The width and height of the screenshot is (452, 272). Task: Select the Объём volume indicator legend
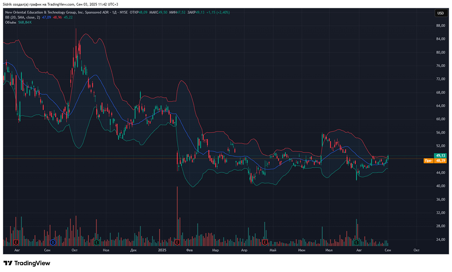tap(11, 22)
